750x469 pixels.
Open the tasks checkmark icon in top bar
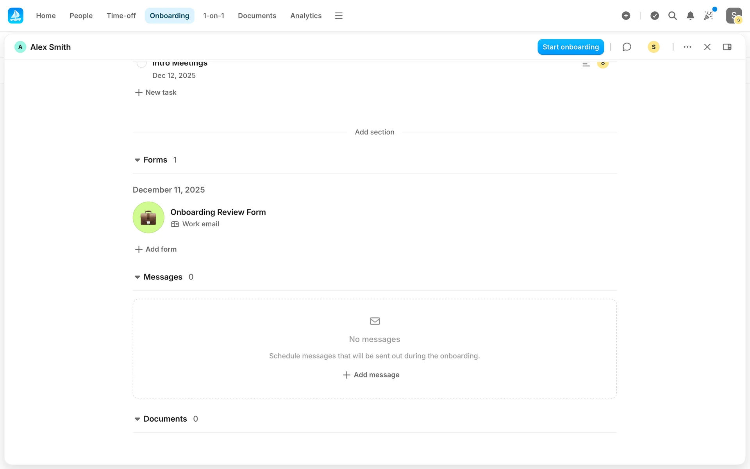tap(655, 16)
